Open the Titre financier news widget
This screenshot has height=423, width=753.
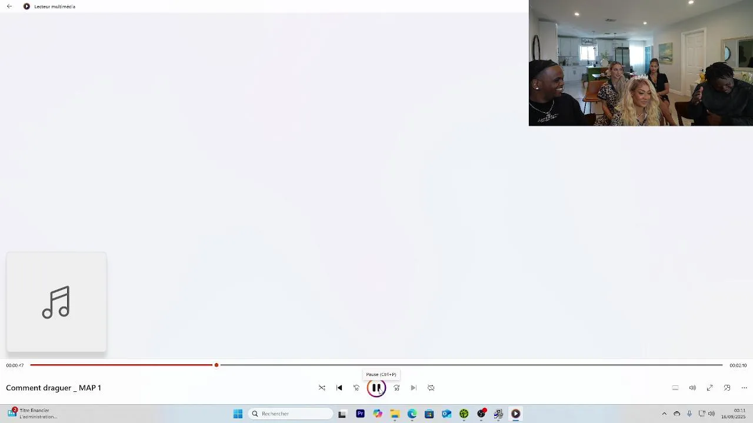tap(32, 414)
